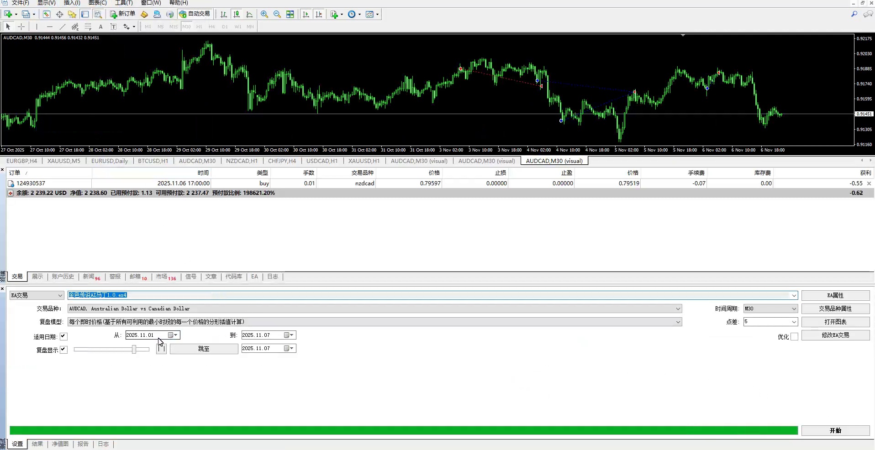Select the horizontal line drawing tool

coord(50,26)
